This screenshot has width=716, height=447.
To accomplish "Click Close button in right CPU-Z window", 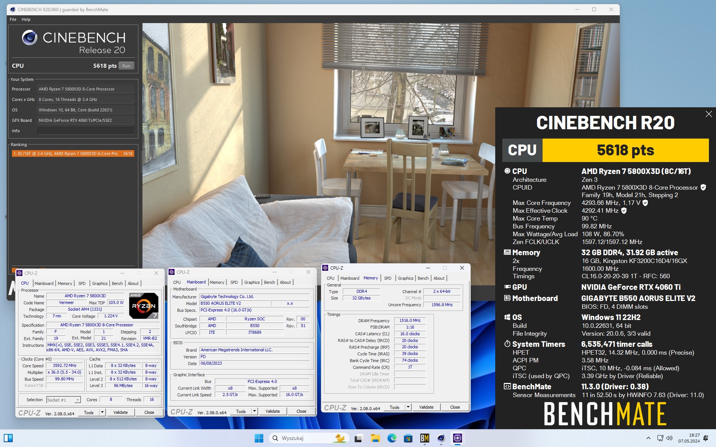I will click(455, 407).
